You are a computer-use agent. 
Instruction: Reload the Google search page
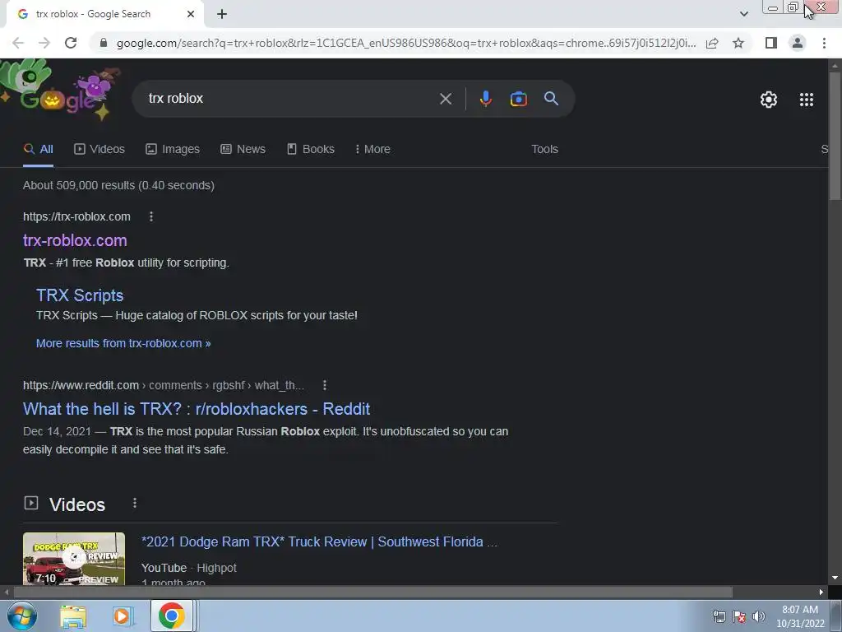[71, 43]
